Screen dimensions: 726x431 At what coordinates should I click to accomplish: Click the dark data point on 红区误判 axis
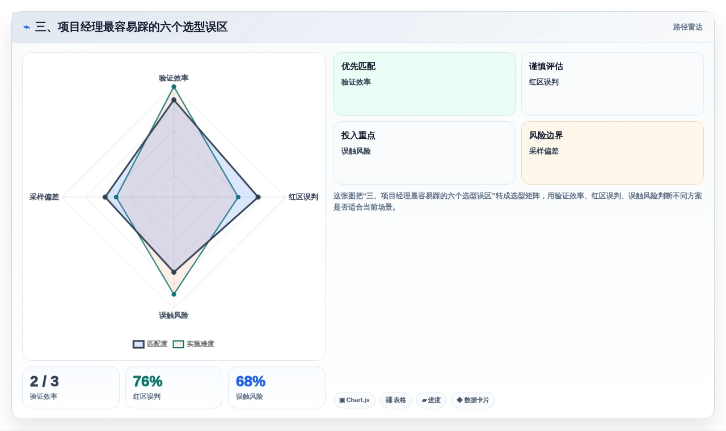[x=258, y=197]
